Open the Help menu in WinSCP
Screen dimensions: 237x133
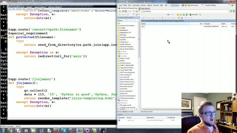point(161,5)
